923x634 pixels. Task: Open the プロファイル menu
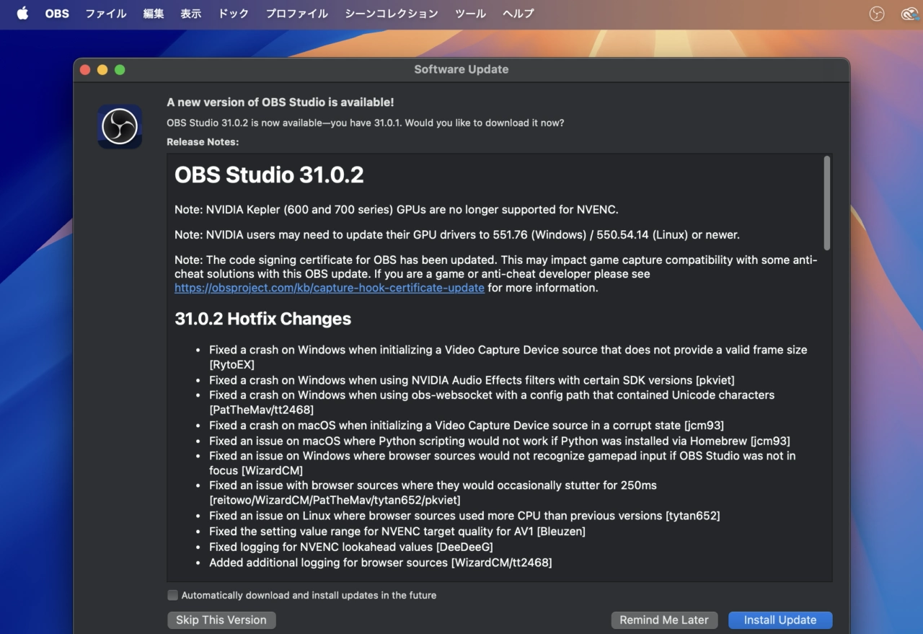point(297,14)
